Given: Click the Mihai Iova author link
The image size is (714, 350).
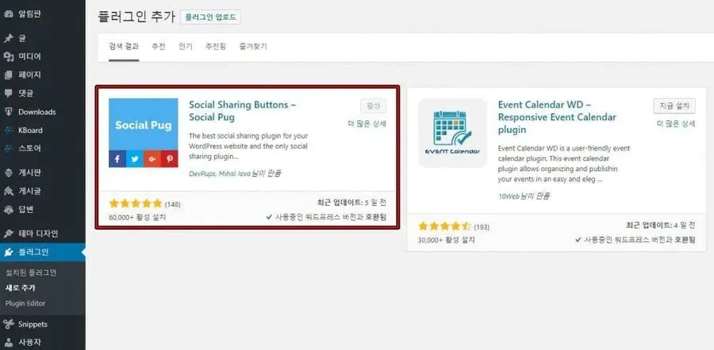Looking at the screenshot, I should coord(234,173).
